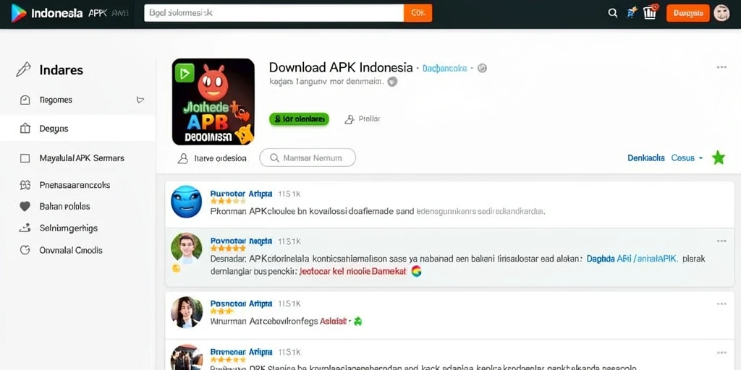741x370 pixels.
Task: Click the square icon beside Mayalulal APK Sermars
Action: pos(25,158)
